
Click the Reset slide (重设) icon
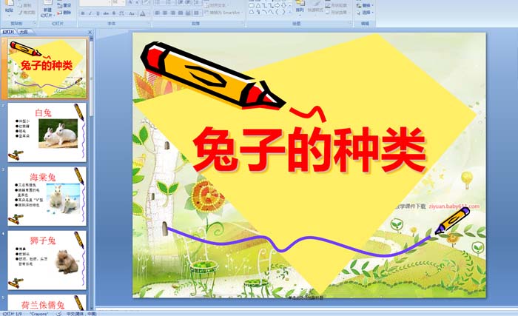(x=59, y=6)
